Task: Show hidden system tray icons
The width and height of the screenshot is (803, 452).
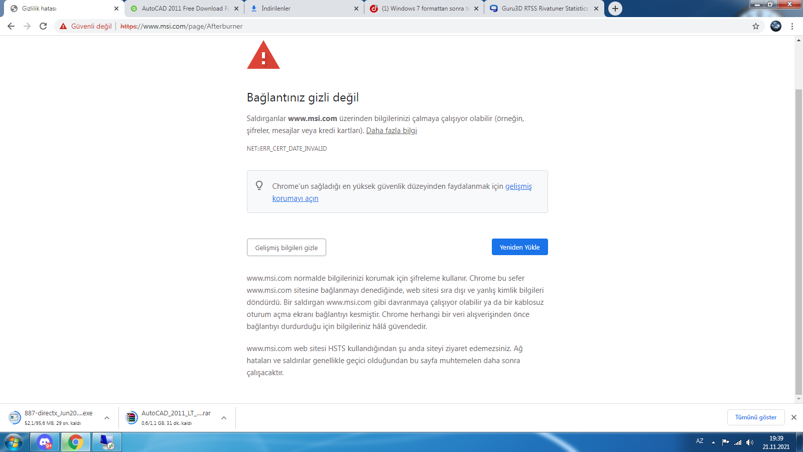Action: pyautogui.click(x=713, y=442)
